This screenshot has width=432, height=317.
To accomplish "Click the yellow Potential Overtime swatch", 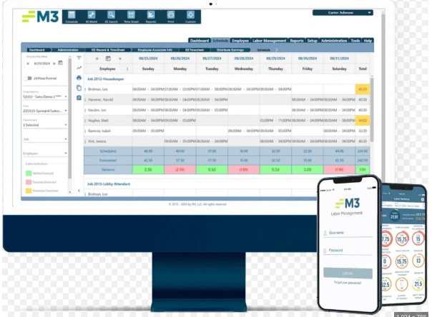I will (x=29, y=191).
